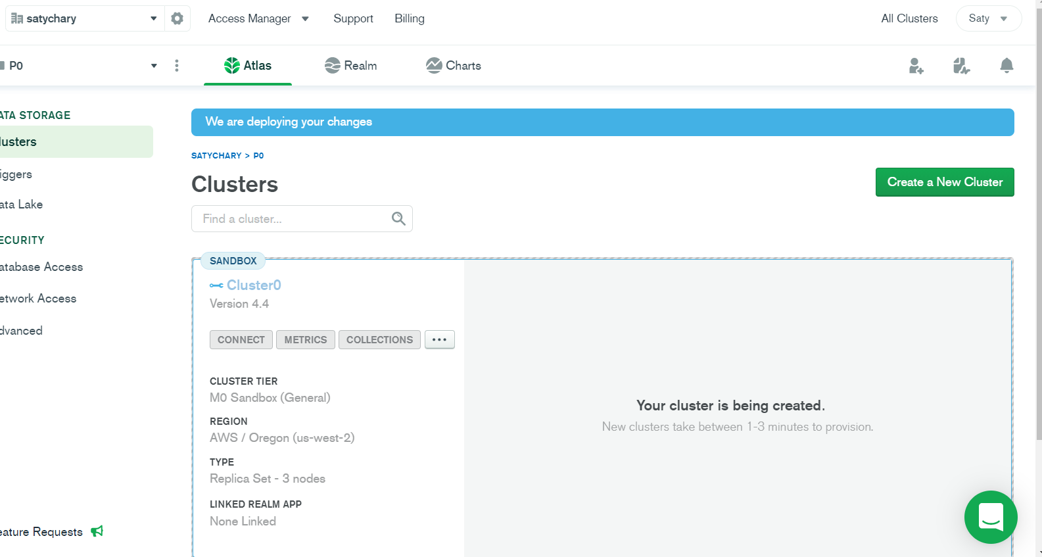
Task: Click the COLLECTIONS button
Action: [379, 340]
